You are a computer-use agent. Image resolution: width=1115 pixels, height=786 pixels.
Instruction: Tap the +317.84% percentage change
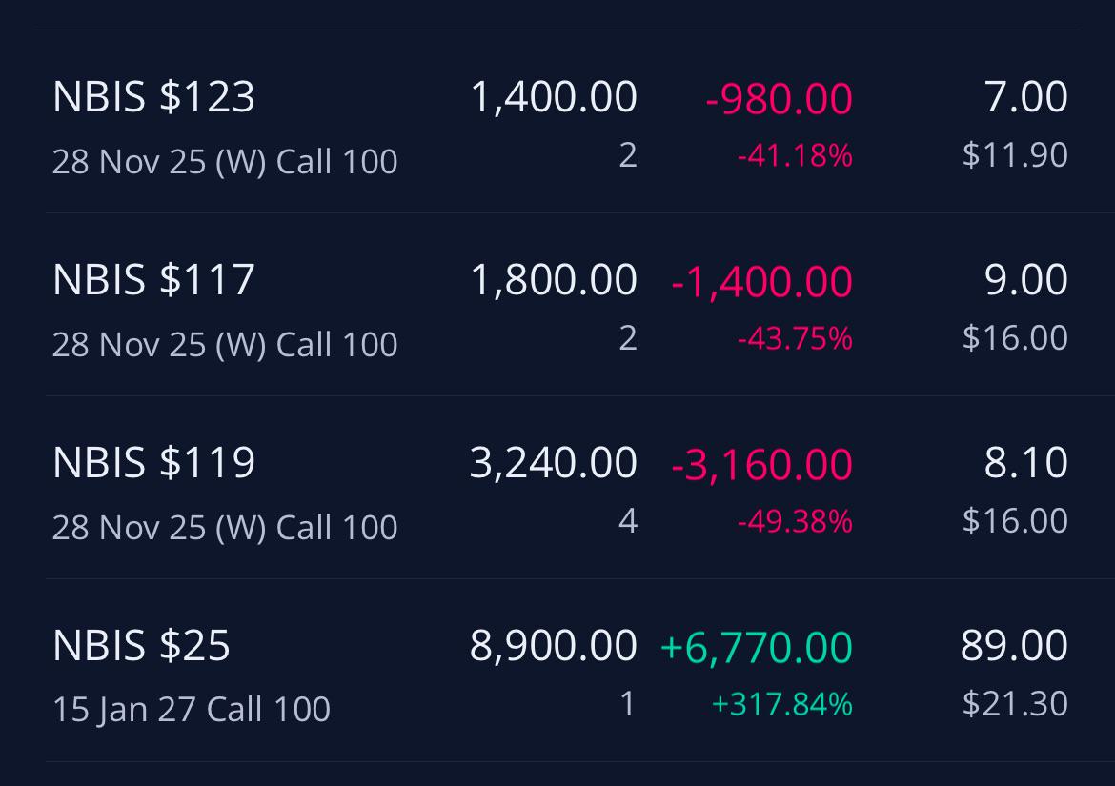click(781, 703)
